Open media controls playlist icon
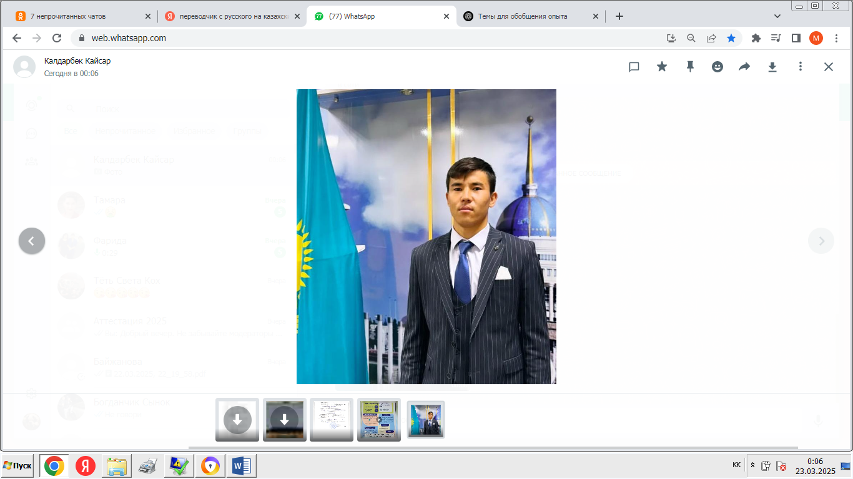 click(x=776, y=38)
